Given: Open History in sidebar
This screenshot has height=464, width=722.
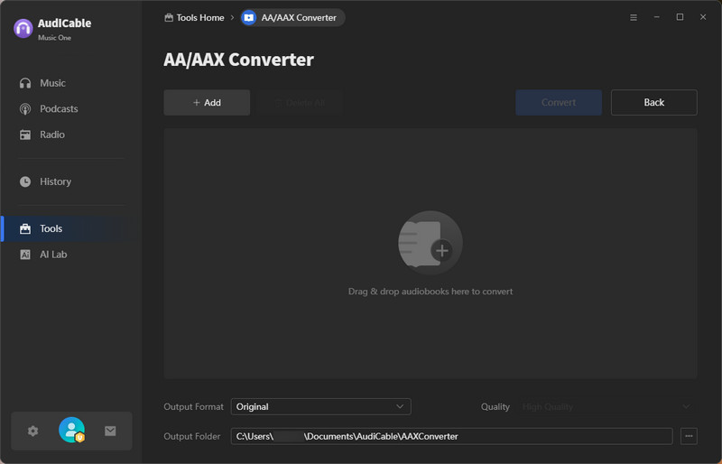Looking at the screenshot, I should click(x=45, y=181).
